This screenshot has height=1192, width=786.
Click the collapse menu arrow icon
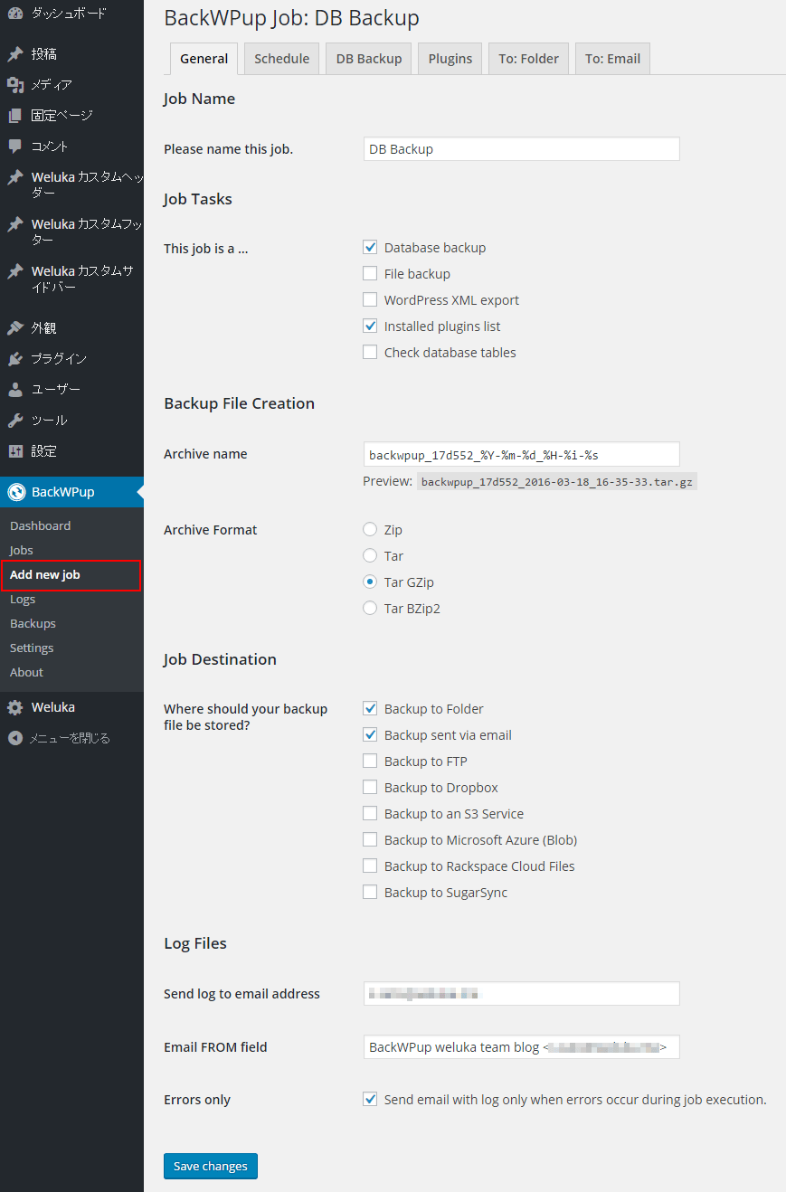tap(15, 738)
